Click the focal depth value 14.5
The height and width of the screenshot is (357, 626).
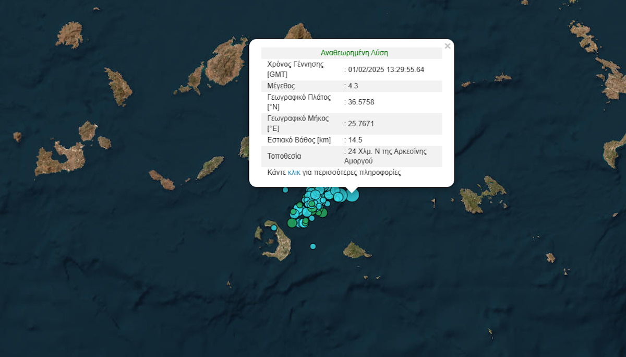355,140
